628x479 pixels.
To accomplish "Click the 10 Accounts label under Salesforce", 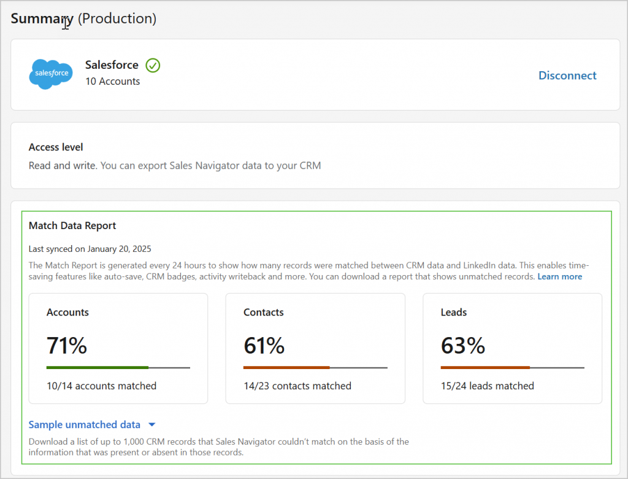I will 112,81.
